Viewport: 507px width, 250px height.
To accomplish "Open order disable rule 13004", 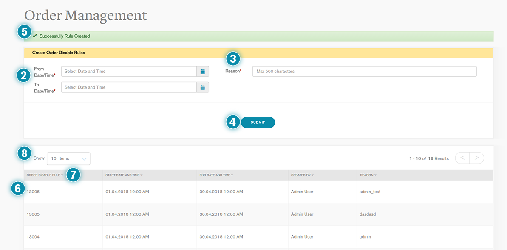I will coord(33,237).
